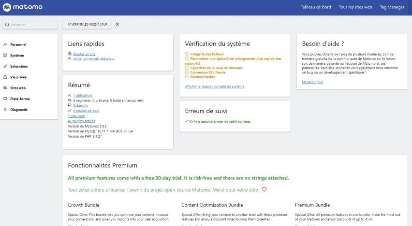Click the search magnifier icon
This screenshot has height=226, width=412.
point(7,25)
